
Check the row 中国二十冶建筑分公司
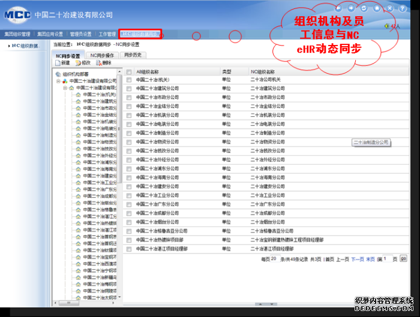[129, 89]
